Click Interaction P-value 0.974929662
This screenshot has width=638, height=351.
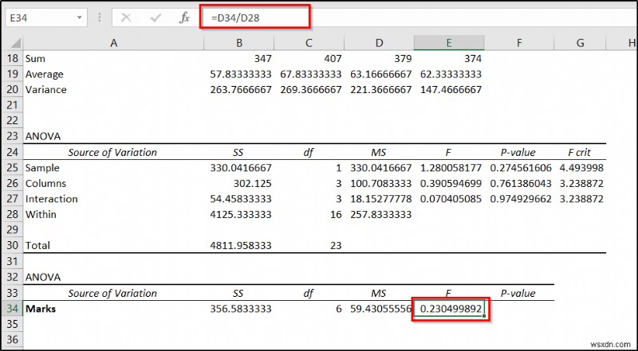(x=521, y=199)
